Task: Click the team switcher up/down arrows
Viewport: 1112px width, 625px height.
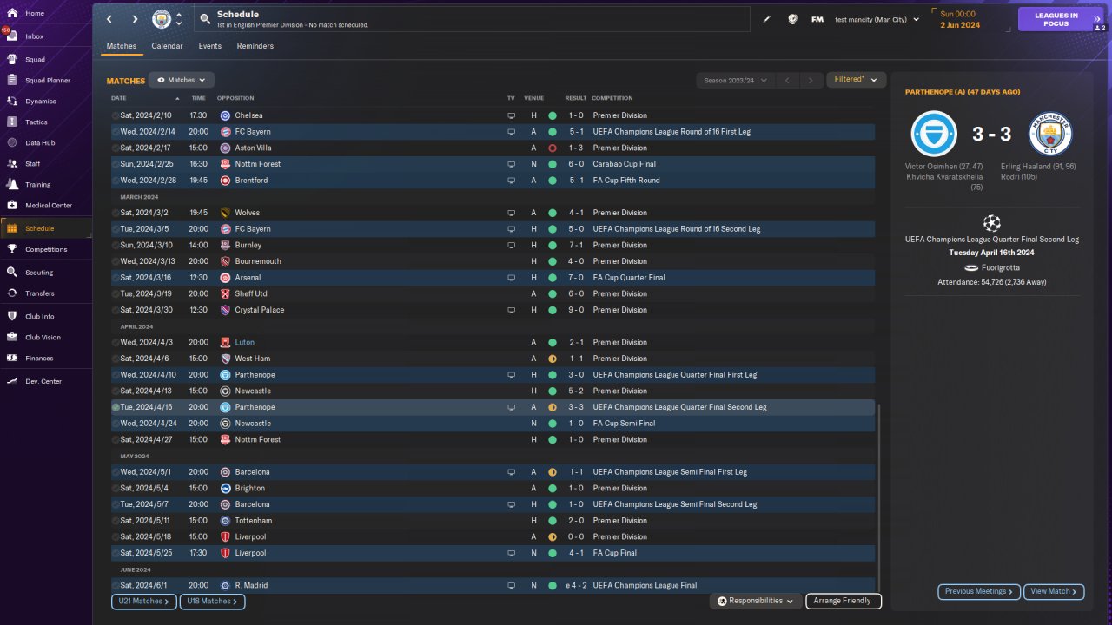Action: 179,19
